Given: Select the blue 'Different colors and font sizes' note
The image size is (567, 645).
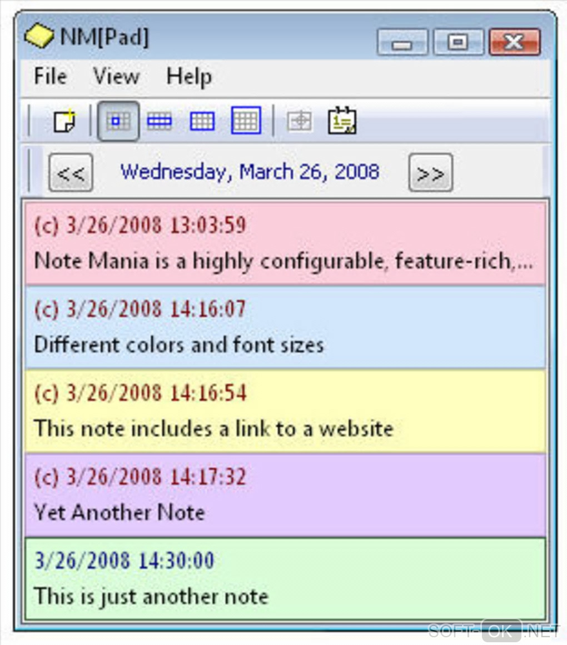Looking at the screenshot, I should (x=285, y=327).
